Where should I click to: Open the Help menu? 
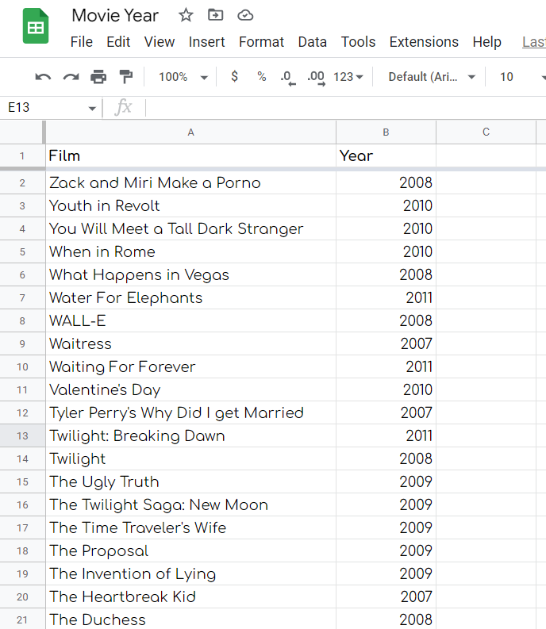click(x=487, y=42)
